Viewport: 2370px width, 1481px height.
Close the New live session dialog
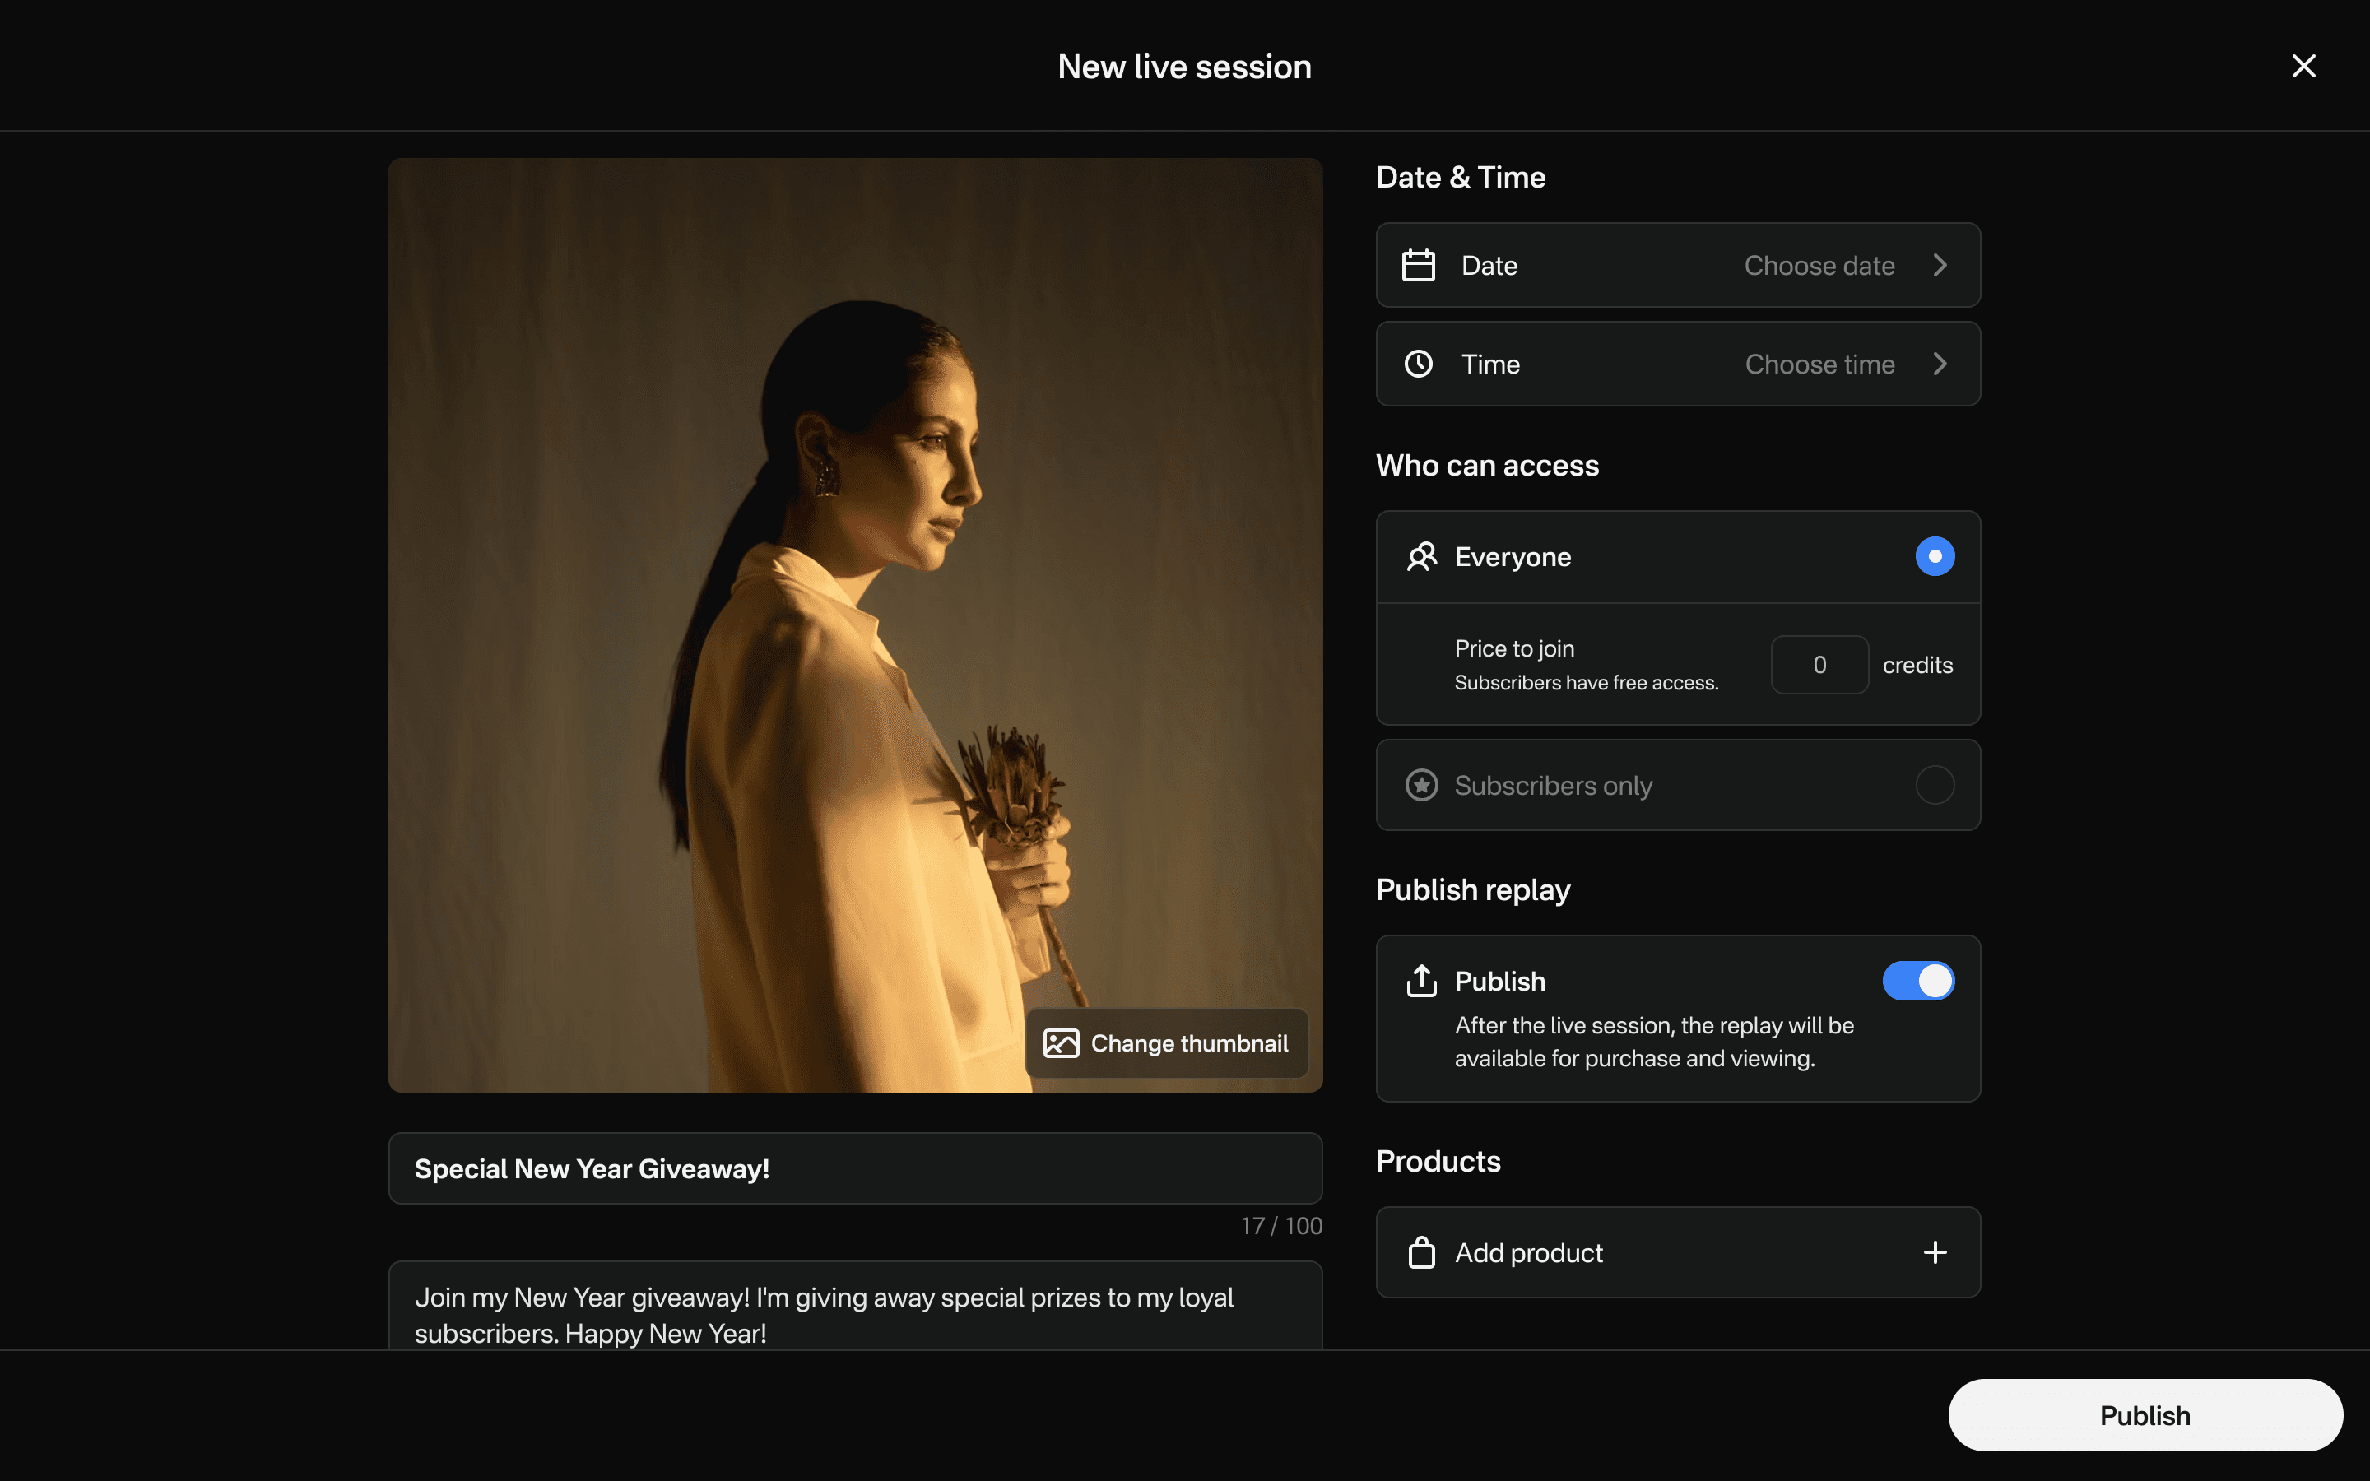coord(2303,66)
